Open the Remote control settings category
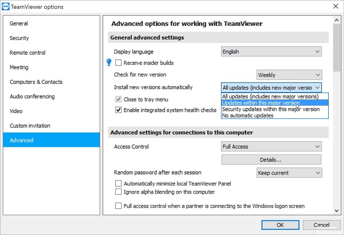Screen dimensions: 344x235 (x=28, y=53)
